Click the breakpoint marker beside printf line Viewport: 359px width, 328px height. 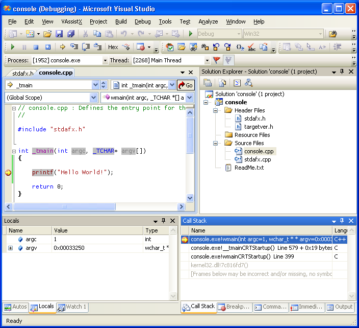coord(8,173)
